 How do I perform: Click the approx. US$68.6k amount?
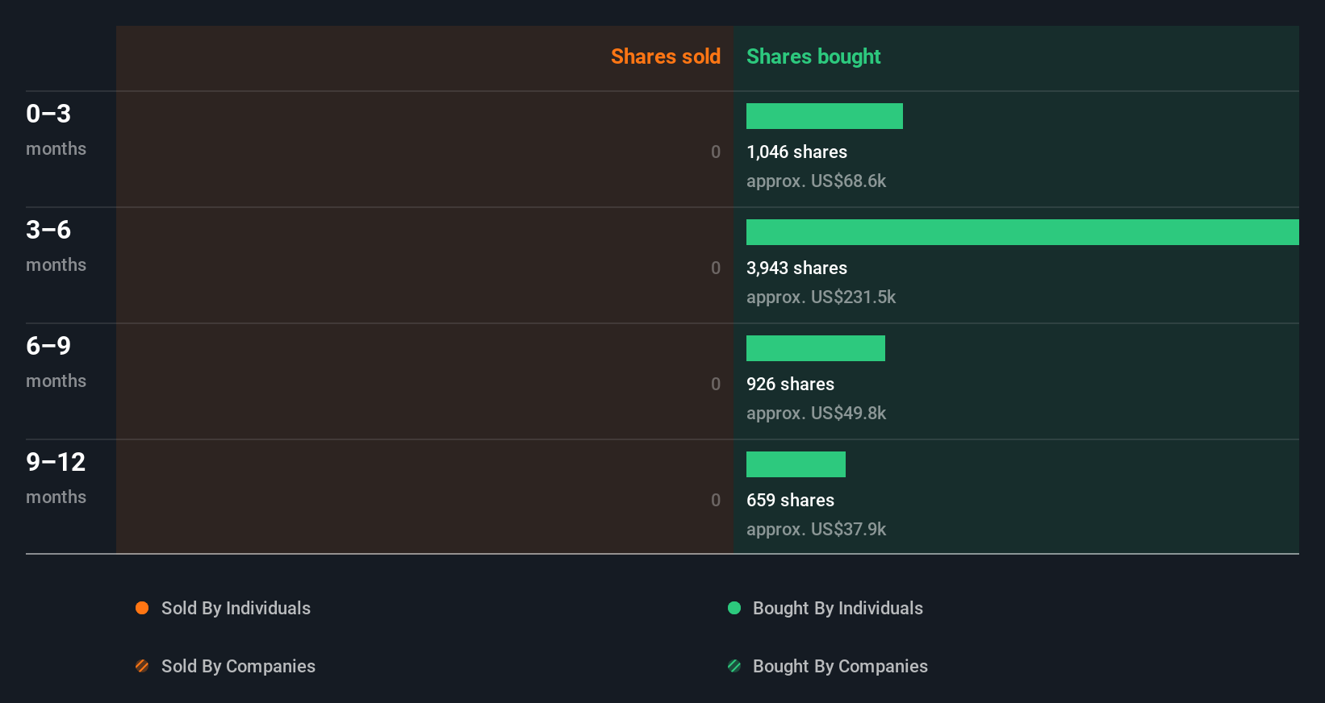pos(816,181)
